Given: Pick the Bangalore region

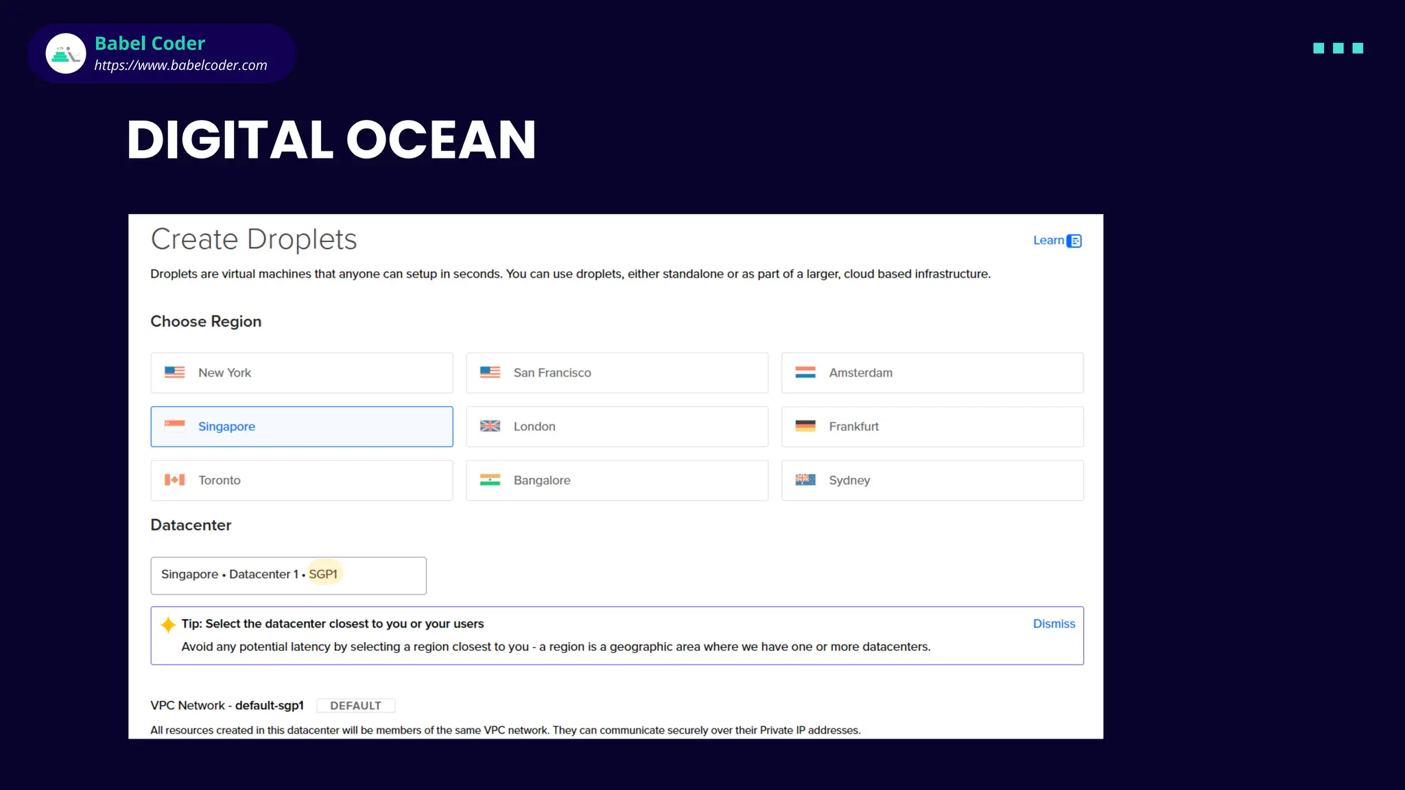Looking at the screenshot, I should (617, 480).
